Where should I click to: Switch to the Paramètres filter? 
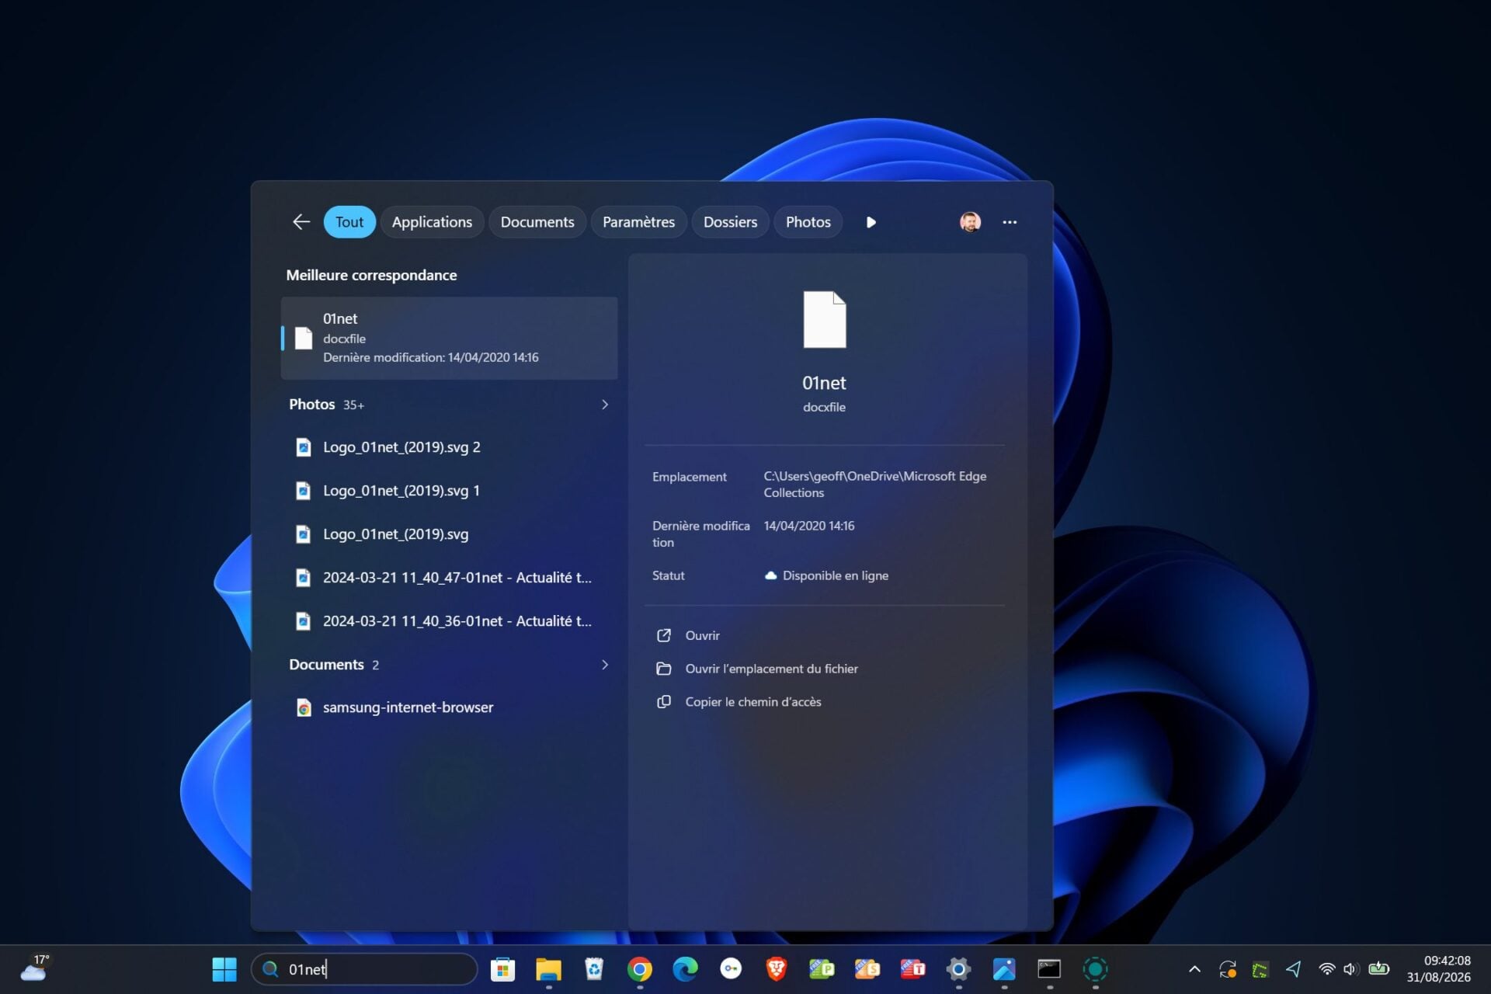point(638,222)
